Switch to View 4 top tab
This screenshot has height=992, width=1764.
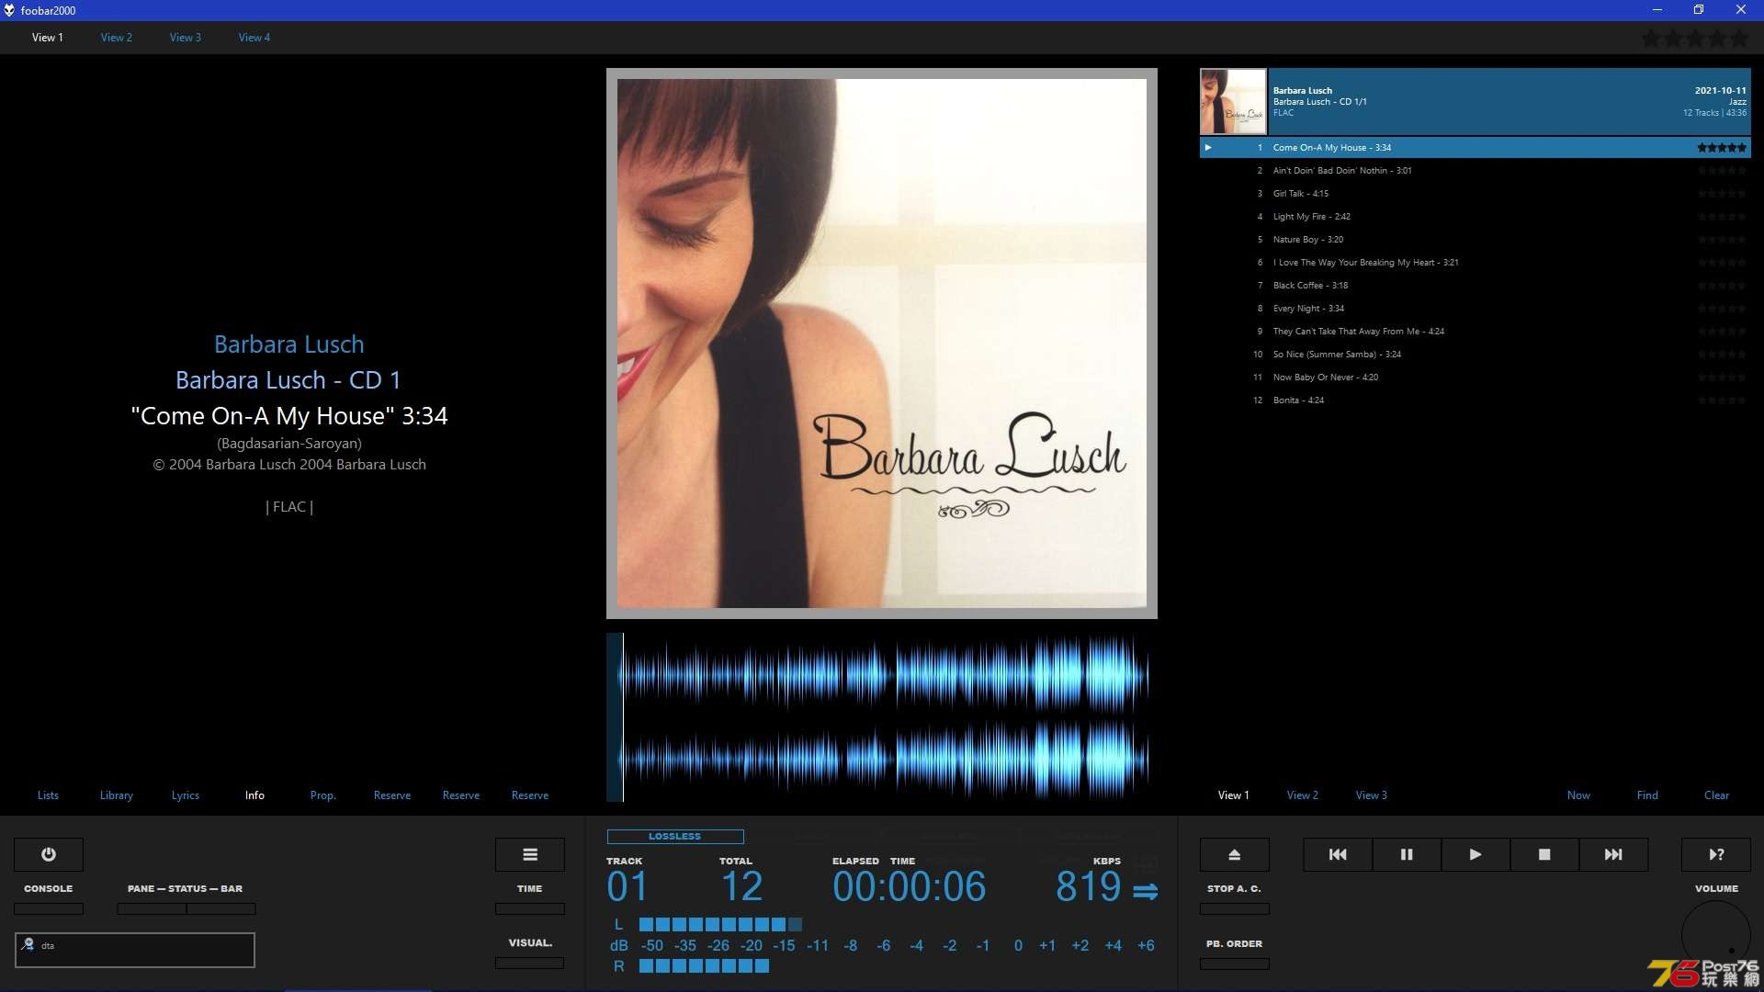click(254, 38)
